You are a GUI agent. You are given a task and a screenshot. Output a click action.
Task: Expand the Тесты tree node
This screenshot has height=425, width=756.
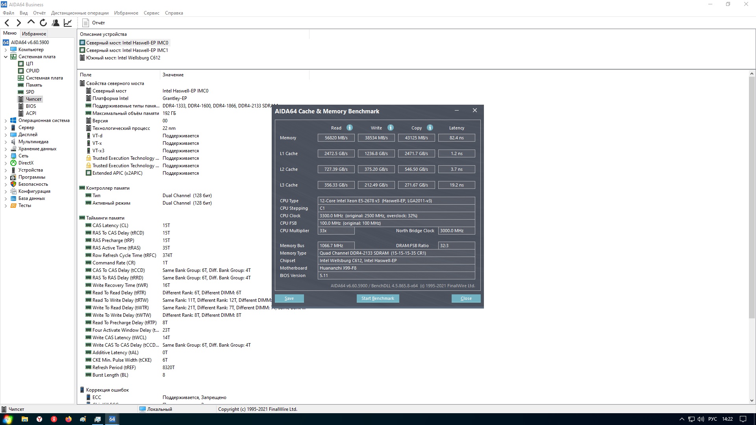coord(6,206)
